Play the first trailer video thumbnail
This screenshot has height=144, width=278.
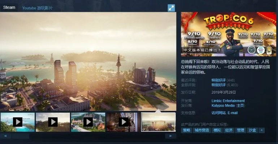(x=18, y=122)
